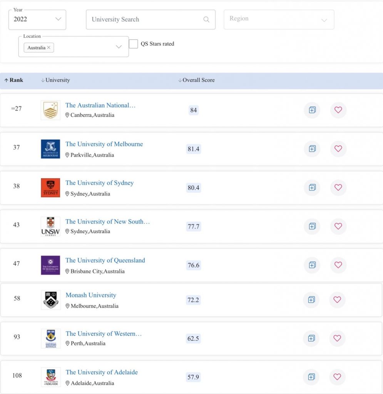
Task: Open the University of Queensland logo
Action: click(x=50, y=265)
